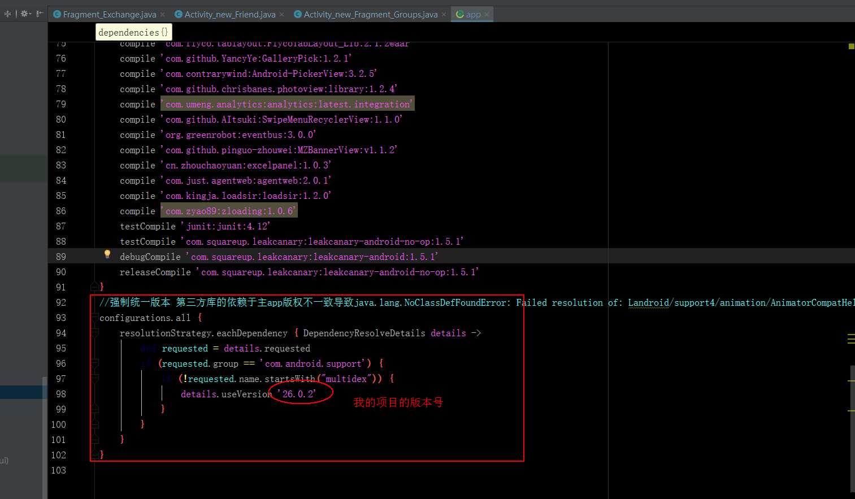Fold the multidex if block at line 97
This screenshot has height=499, width=855.
tap(95, 379)
